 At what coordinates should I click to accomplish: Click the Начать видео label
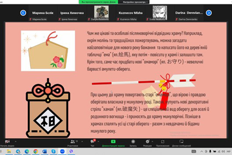coord(7,146)
